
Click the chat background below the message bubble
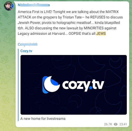(66, 129)
